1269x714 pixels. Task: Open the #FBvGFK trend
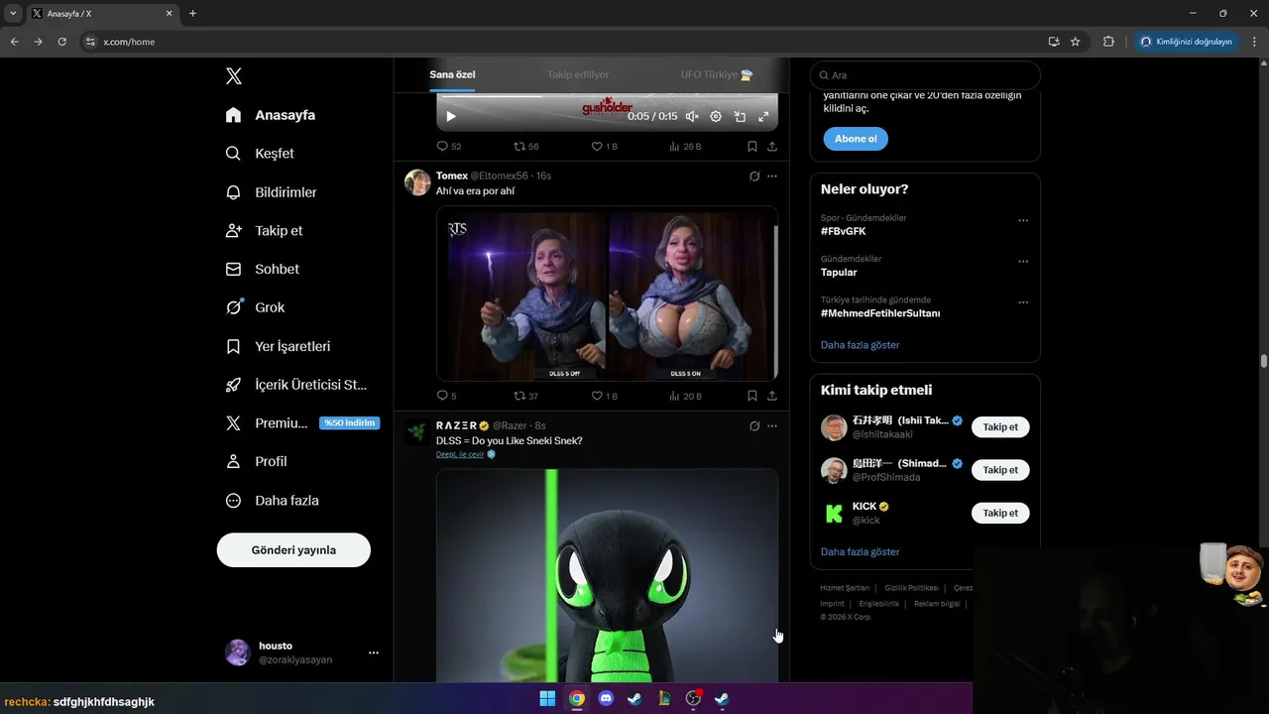point(843,231)
